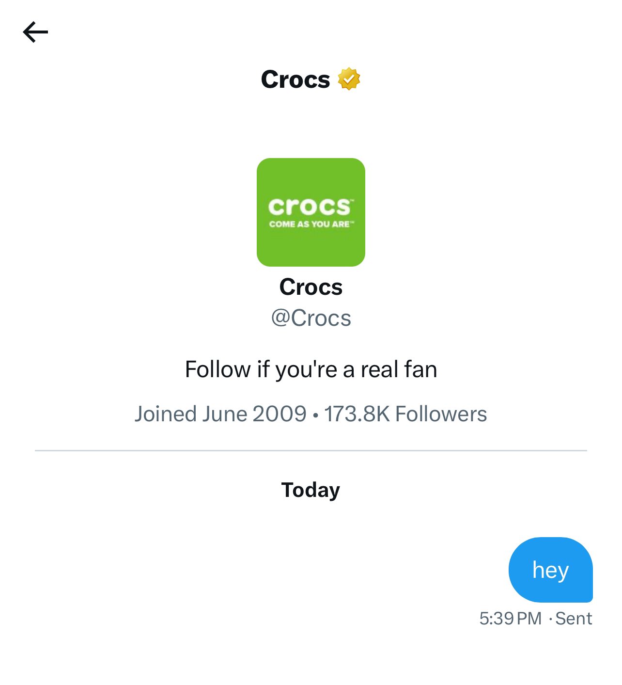622x685 pixels.
Task: Go back using the left arrow icon
Action: pyautogui.click(x=35, y=32)
